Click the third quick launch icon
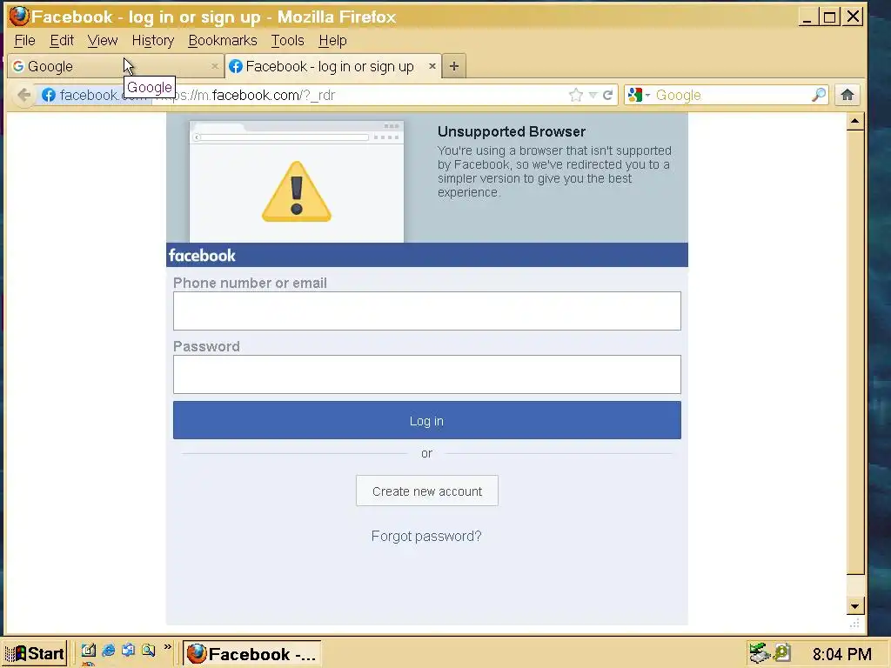 tap(129, 651)
